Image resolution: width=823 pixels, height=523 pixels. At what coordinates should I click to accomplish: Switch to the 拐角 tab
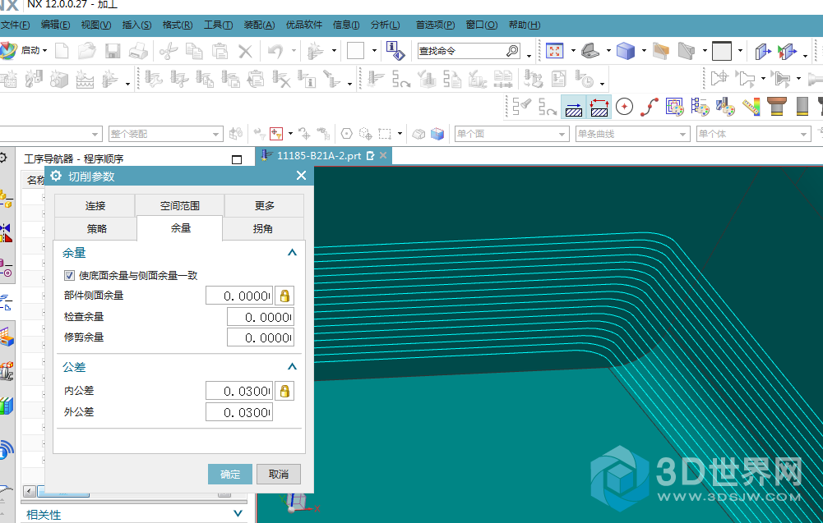tap(262, 228)
